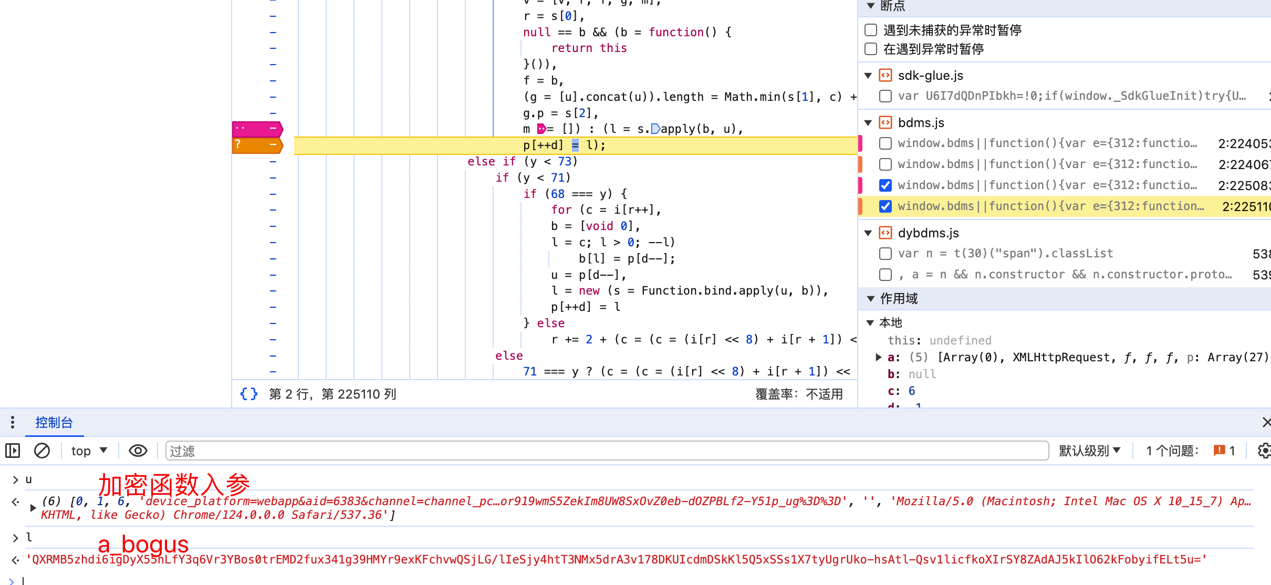The width and height of the screenshot is (1271, 585).
Task: Click the three-dot drawer menu icon
Action: coord(13,422)
